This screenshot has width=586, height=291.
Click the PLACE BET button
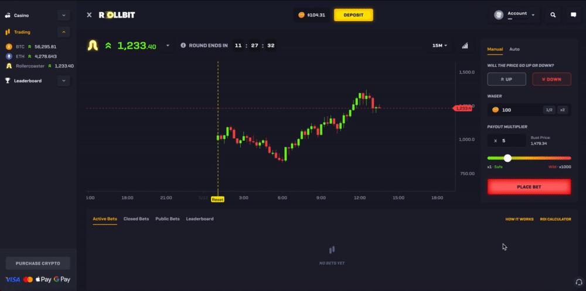point(529,186)
